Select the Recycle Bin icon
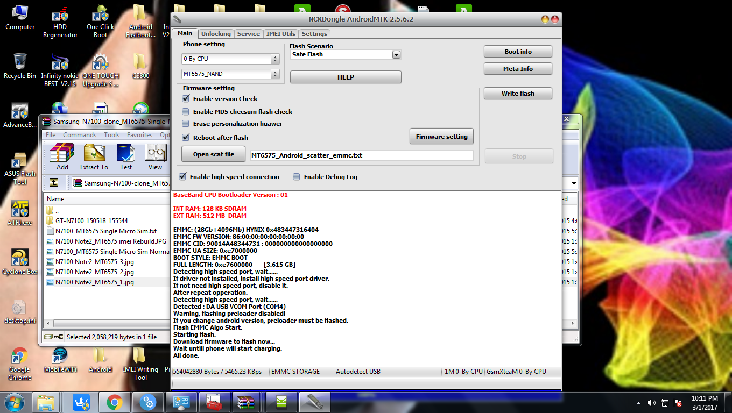The image size is (732, 413). (x=20, y=66)
